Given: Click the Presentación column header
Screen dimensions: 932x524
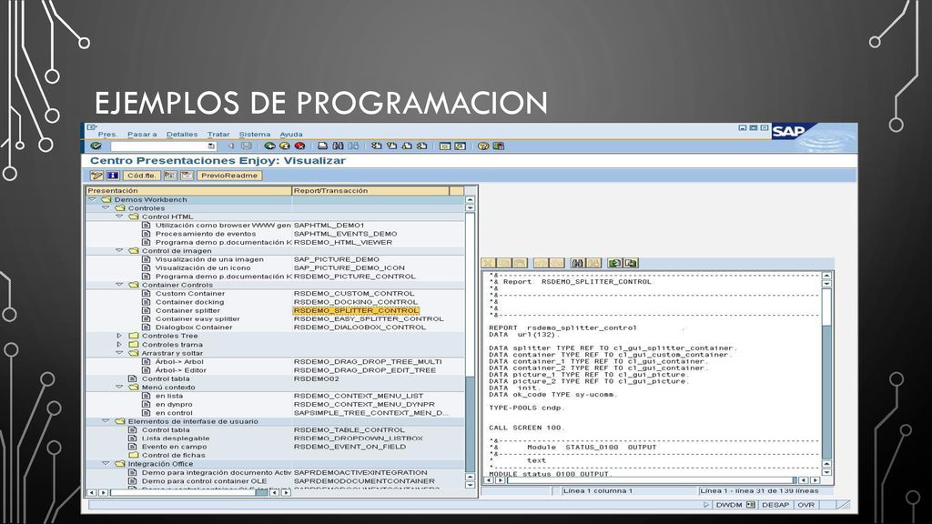Looking at the screenshot, I should tap(189, 191).
